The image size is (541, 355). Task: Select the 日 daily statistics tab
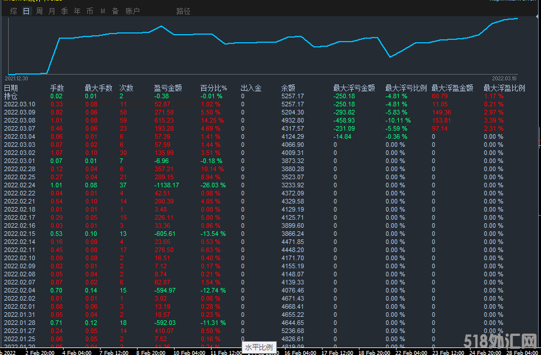(x=26, y=11)
